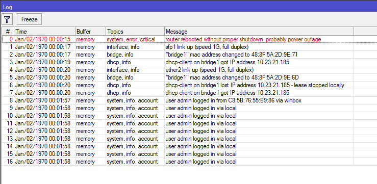Click the Freeze button
377x184 pixels.
(29, 19)
